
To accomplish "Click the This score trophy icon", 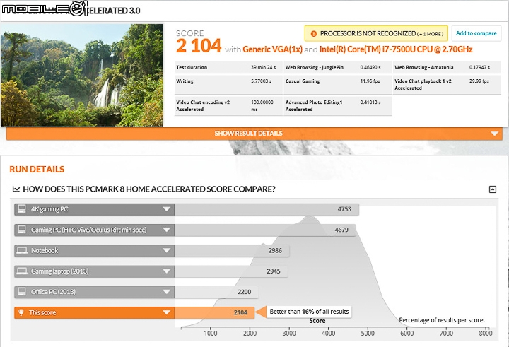I will tap(21, 312).
